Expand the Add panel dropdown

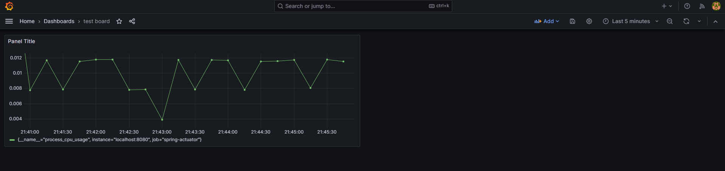(x=547, y=21)
